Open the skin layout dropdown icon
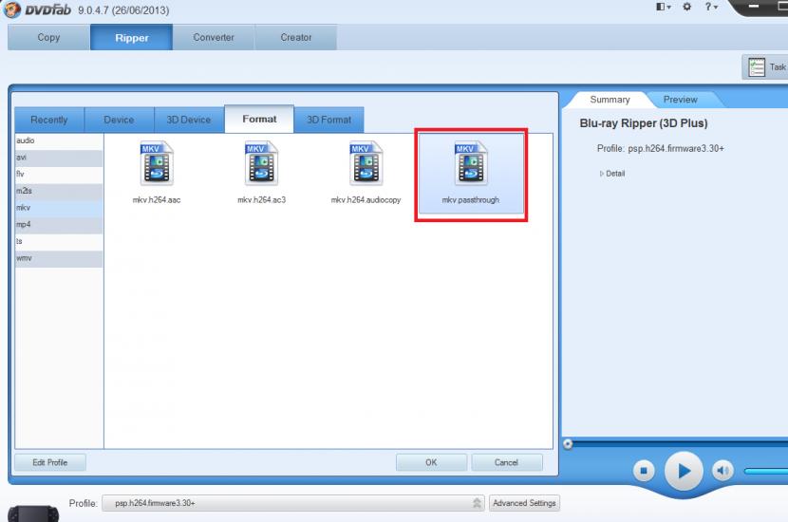The height and width of the screenshot is (522, 788). 664,7
